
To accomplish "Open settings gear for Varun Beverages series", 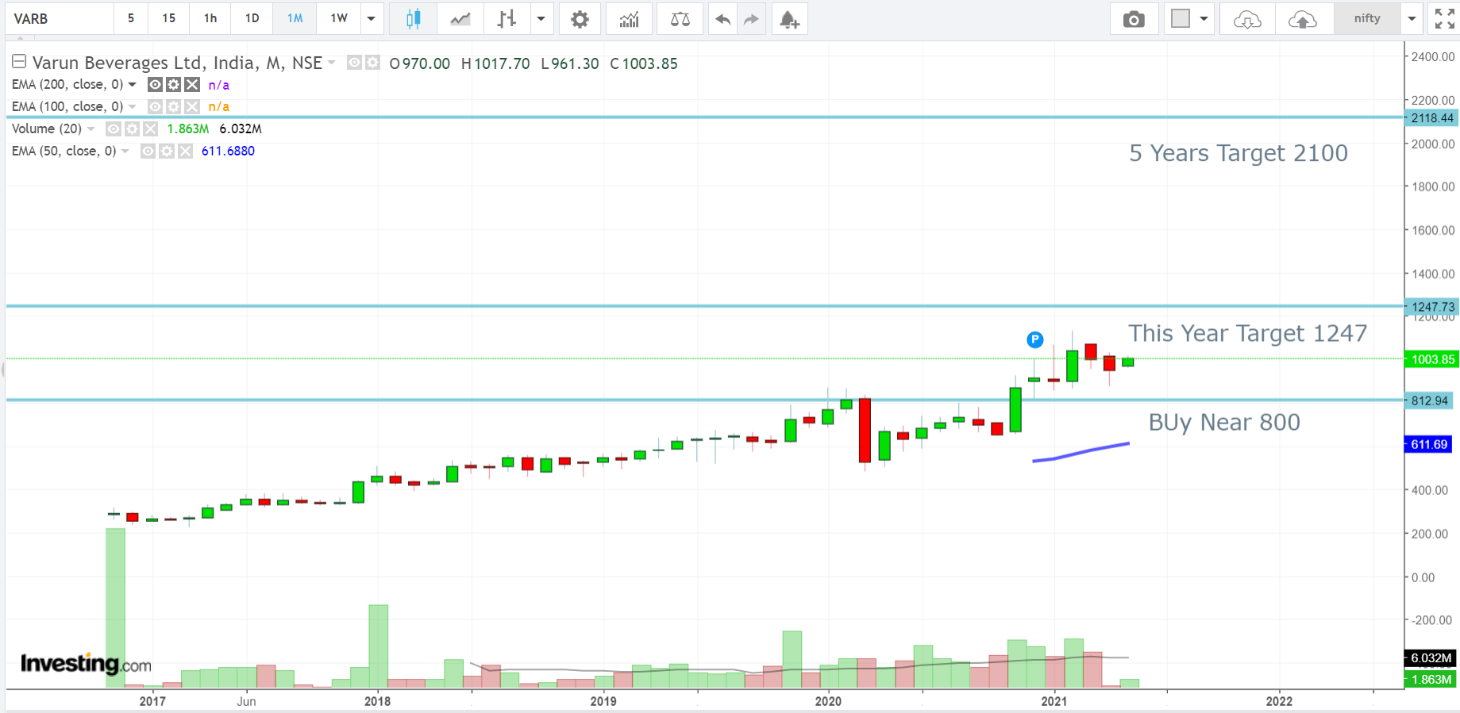I will point(372,63).
